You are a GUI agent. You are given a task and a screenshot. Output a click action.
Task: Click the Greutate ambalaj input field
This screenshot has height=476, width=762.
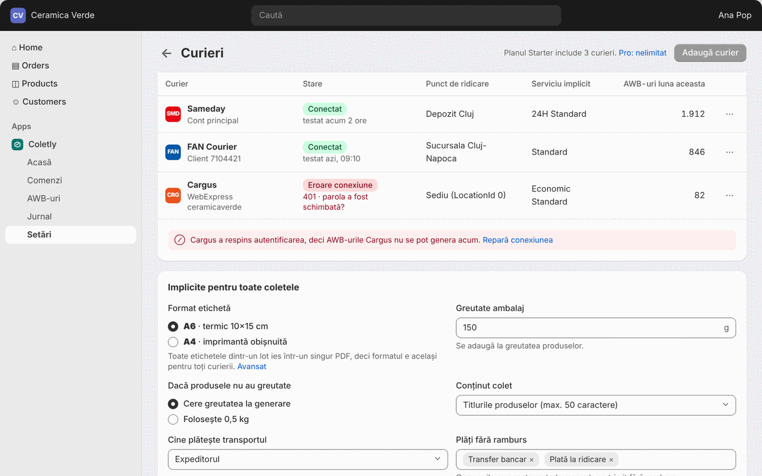(596, 328)
